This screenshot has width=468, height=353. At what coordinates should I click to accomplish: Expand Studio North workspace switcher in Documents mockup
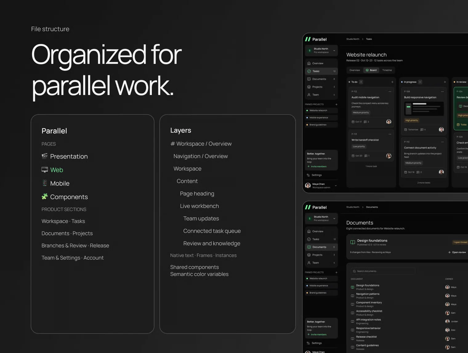(334, 219)
